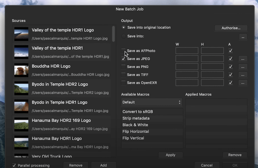Enable Save as PNG checkbox

click(x=123, y=67)
